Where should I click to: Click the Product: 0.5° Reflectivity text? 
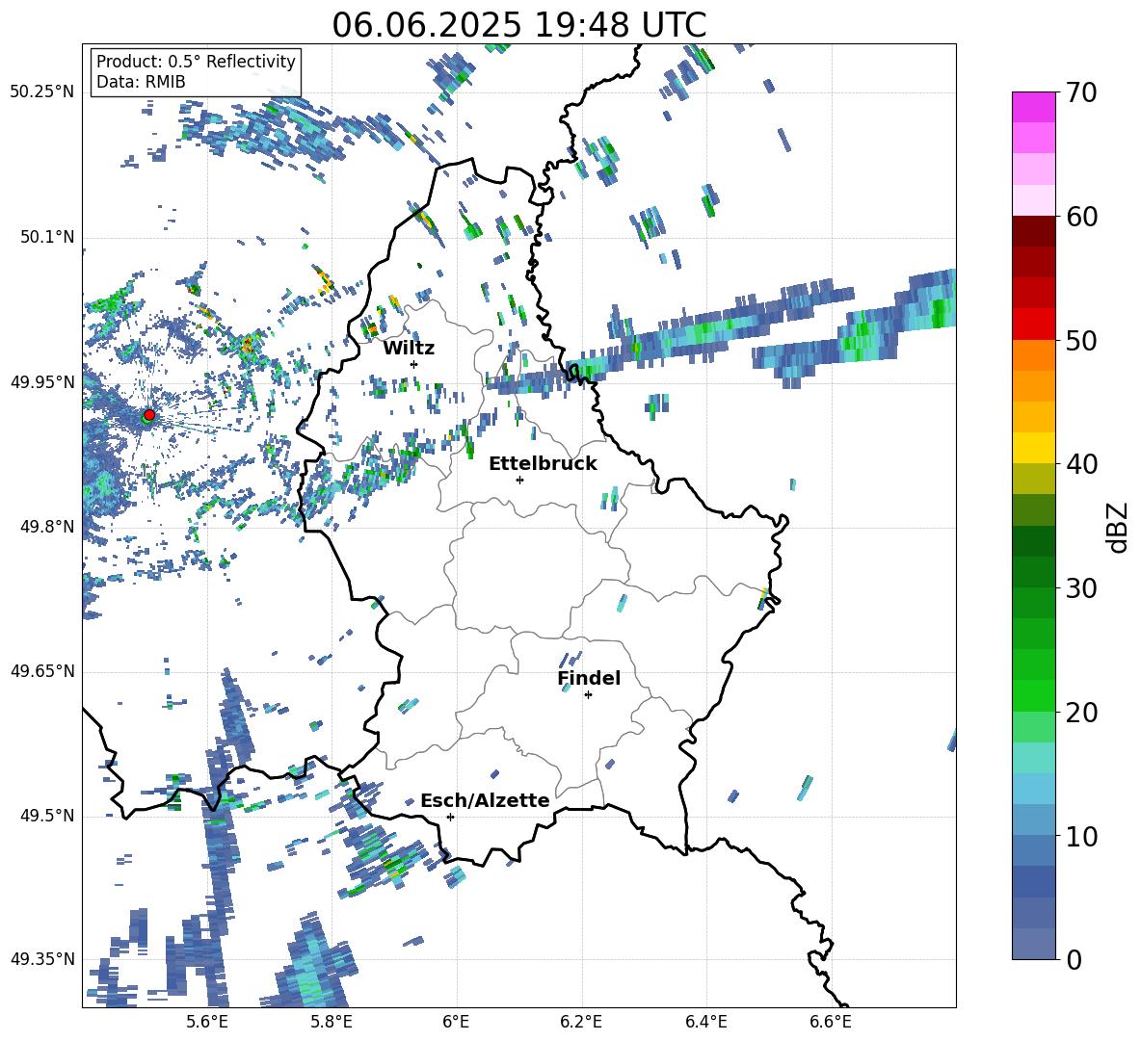(x=196, y=62)
